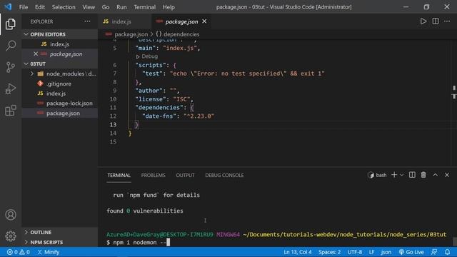Click package.json in breadcrumb
Screen dimensions: 457x257
(x=131, y=34)
